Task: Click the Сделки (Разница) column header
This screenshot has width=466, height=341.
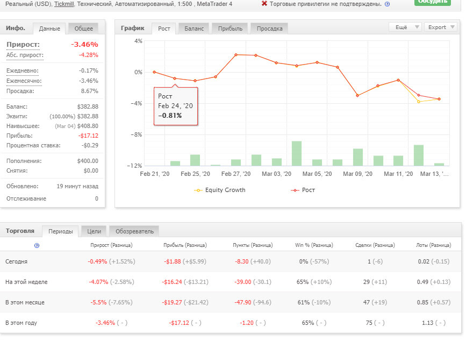Action: 375,245
